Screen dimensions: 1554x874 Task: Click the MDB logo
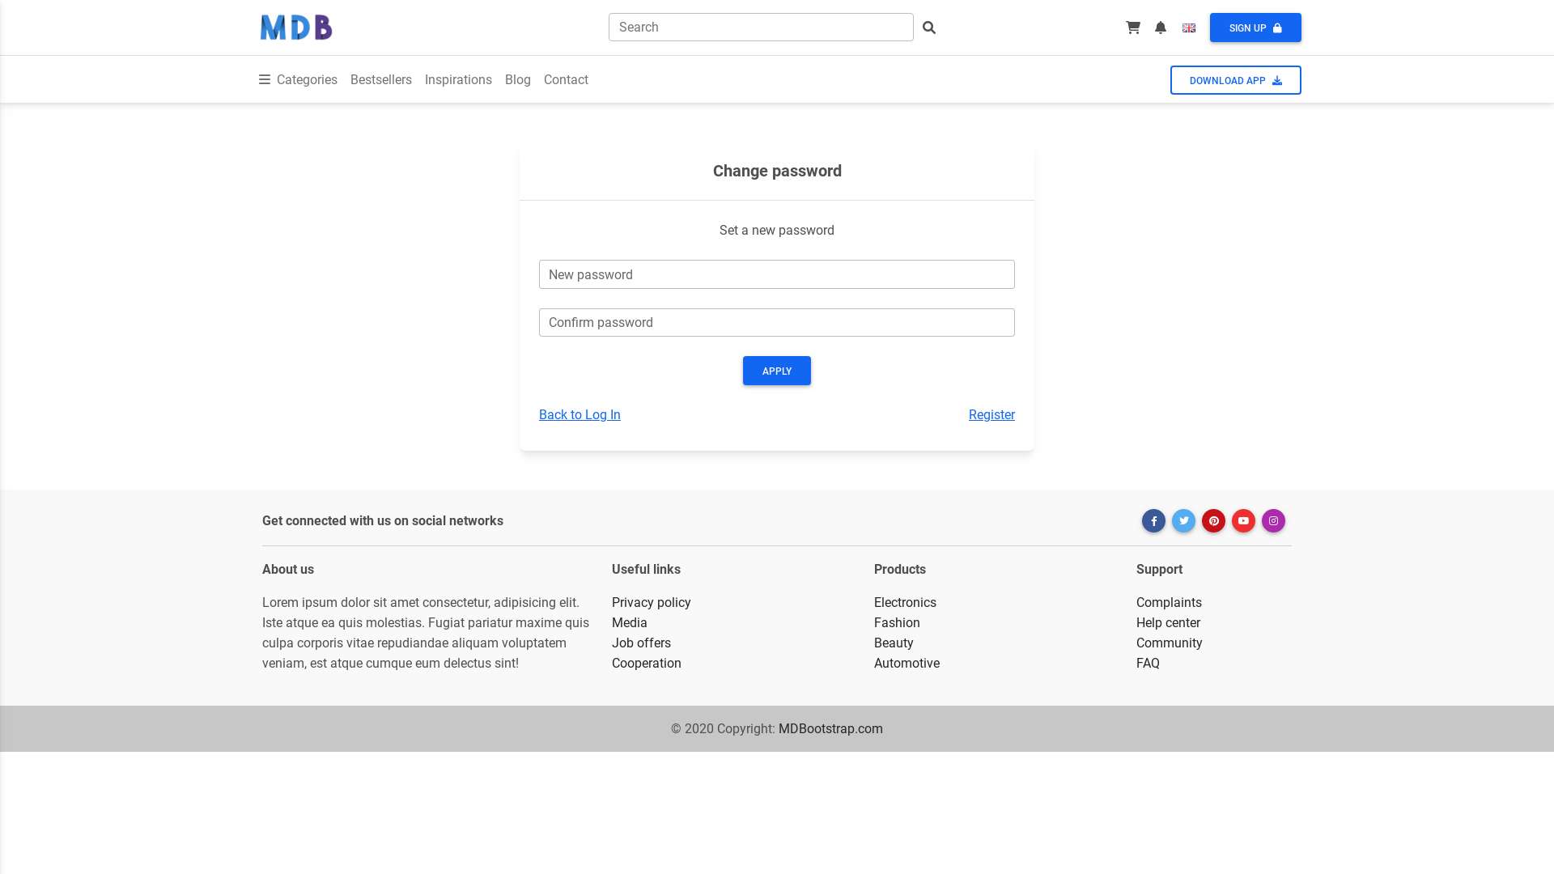click(x=295, y=27)
